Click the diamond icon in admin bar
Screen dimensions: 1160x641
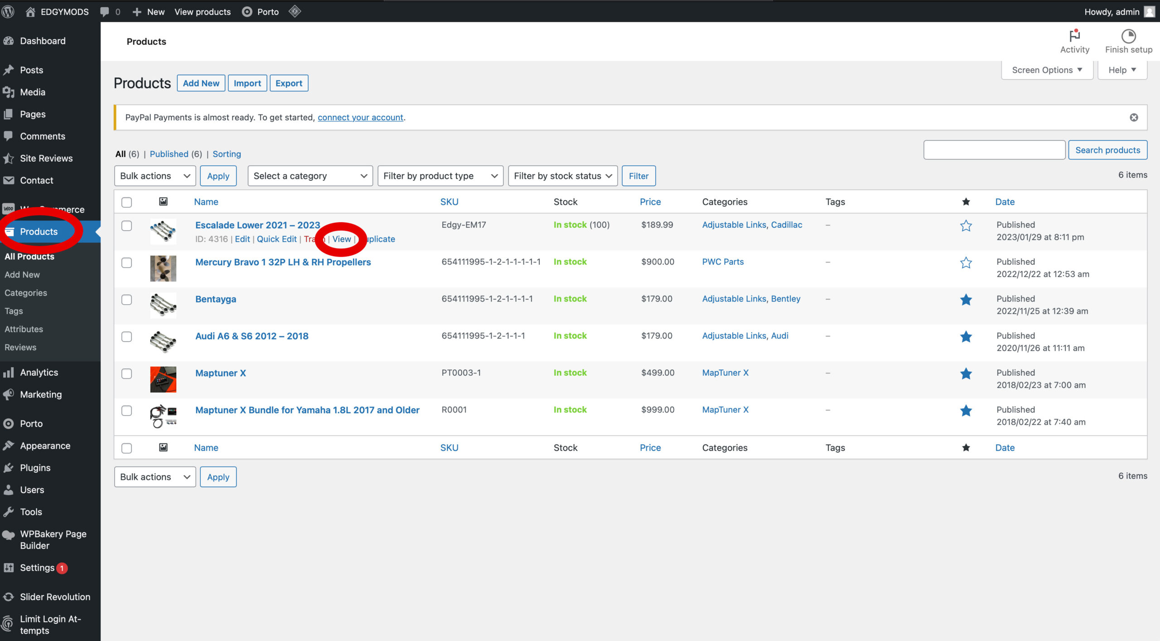[295, 11]
